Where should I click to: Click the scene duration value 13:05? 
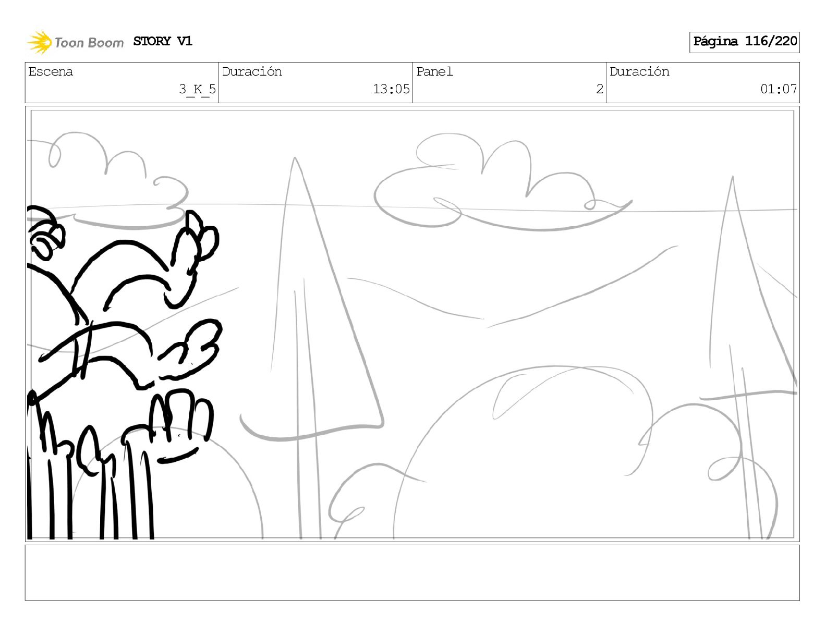click(x=391, y=89)
